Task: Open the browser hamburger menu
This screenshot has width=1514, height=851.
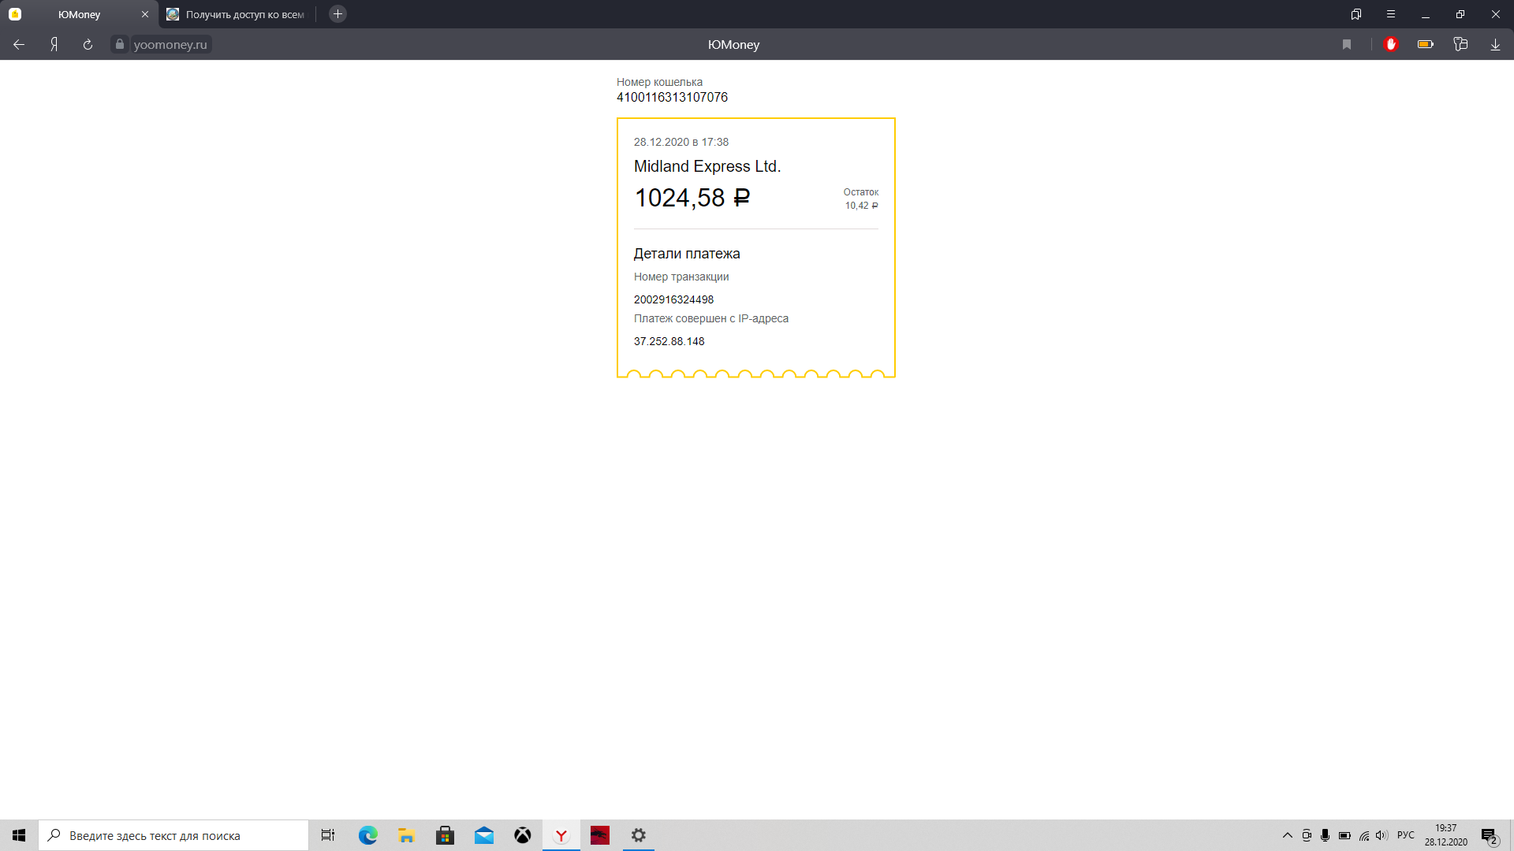Action: tap(1391, 14)
